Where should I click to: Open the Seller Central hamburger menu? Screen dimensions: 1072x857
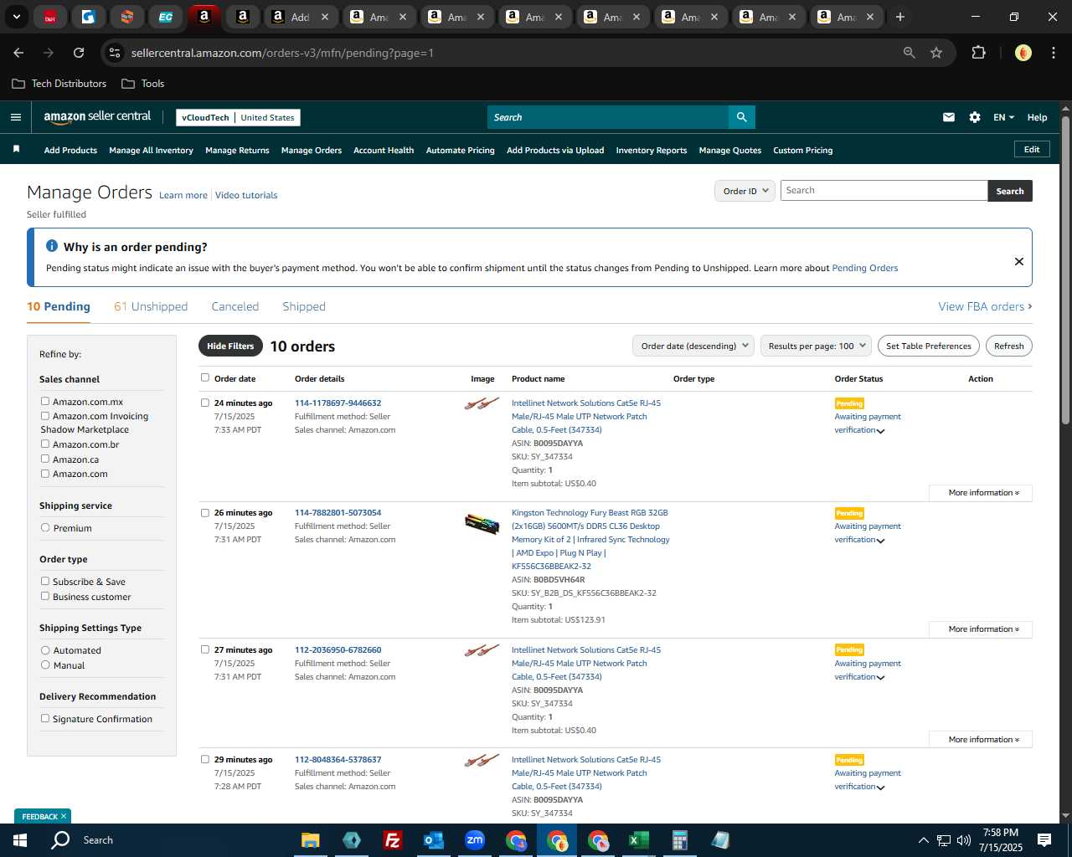[x=15, y=117]
